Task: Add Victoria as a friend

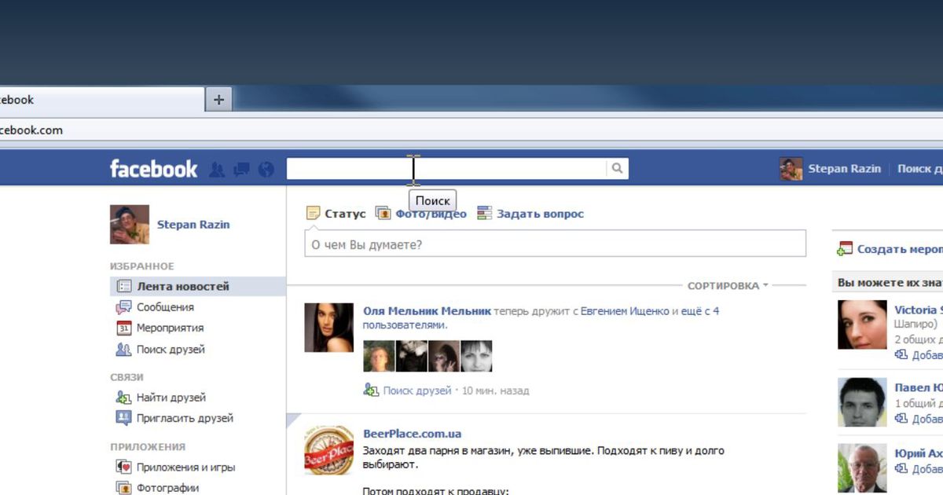Action: tap(919, 355)
